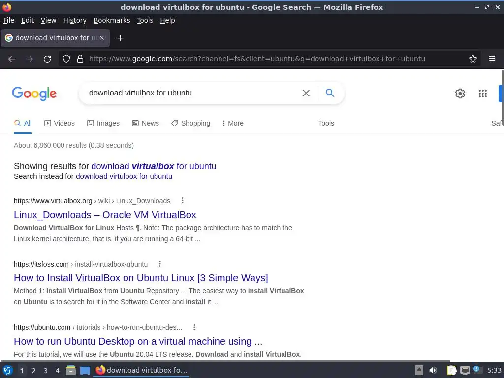Switch to Shopping results
The image size is (504, 378).
pyautogui.click(x=190, y=123)
